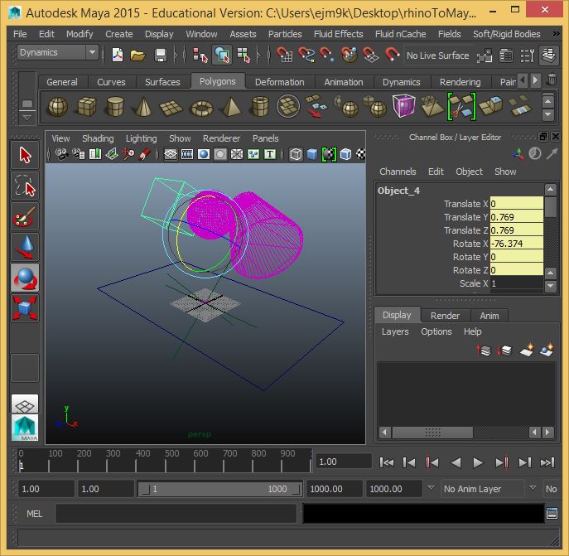Screen dimensions: 569x556
Task: Click the time range slider bar
Action: (219, 489)
